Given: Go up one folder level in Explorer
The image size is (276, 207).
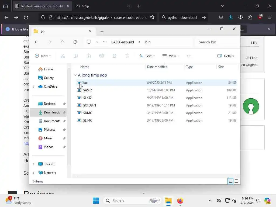Looking at the screenshot, I should 62,42.
